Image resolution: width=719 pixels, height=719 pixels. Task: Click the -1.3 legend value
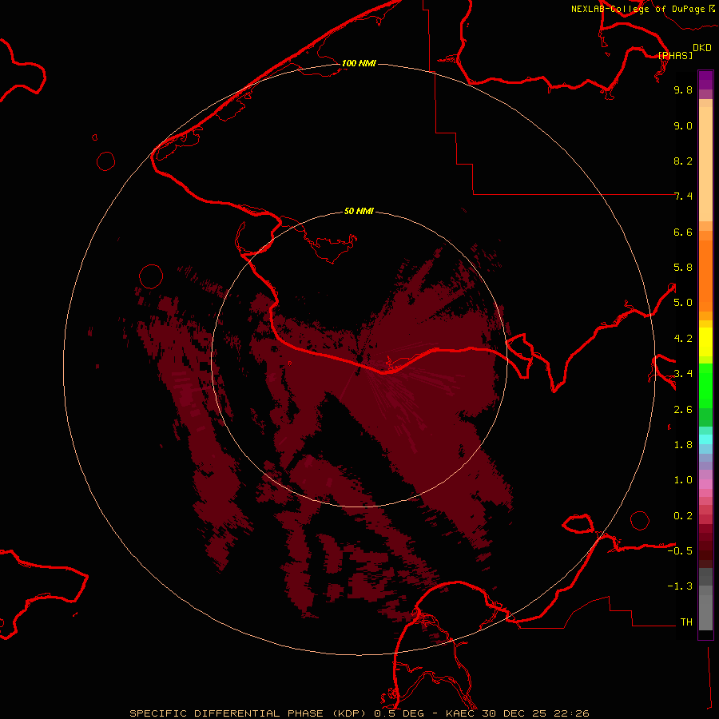680,586
